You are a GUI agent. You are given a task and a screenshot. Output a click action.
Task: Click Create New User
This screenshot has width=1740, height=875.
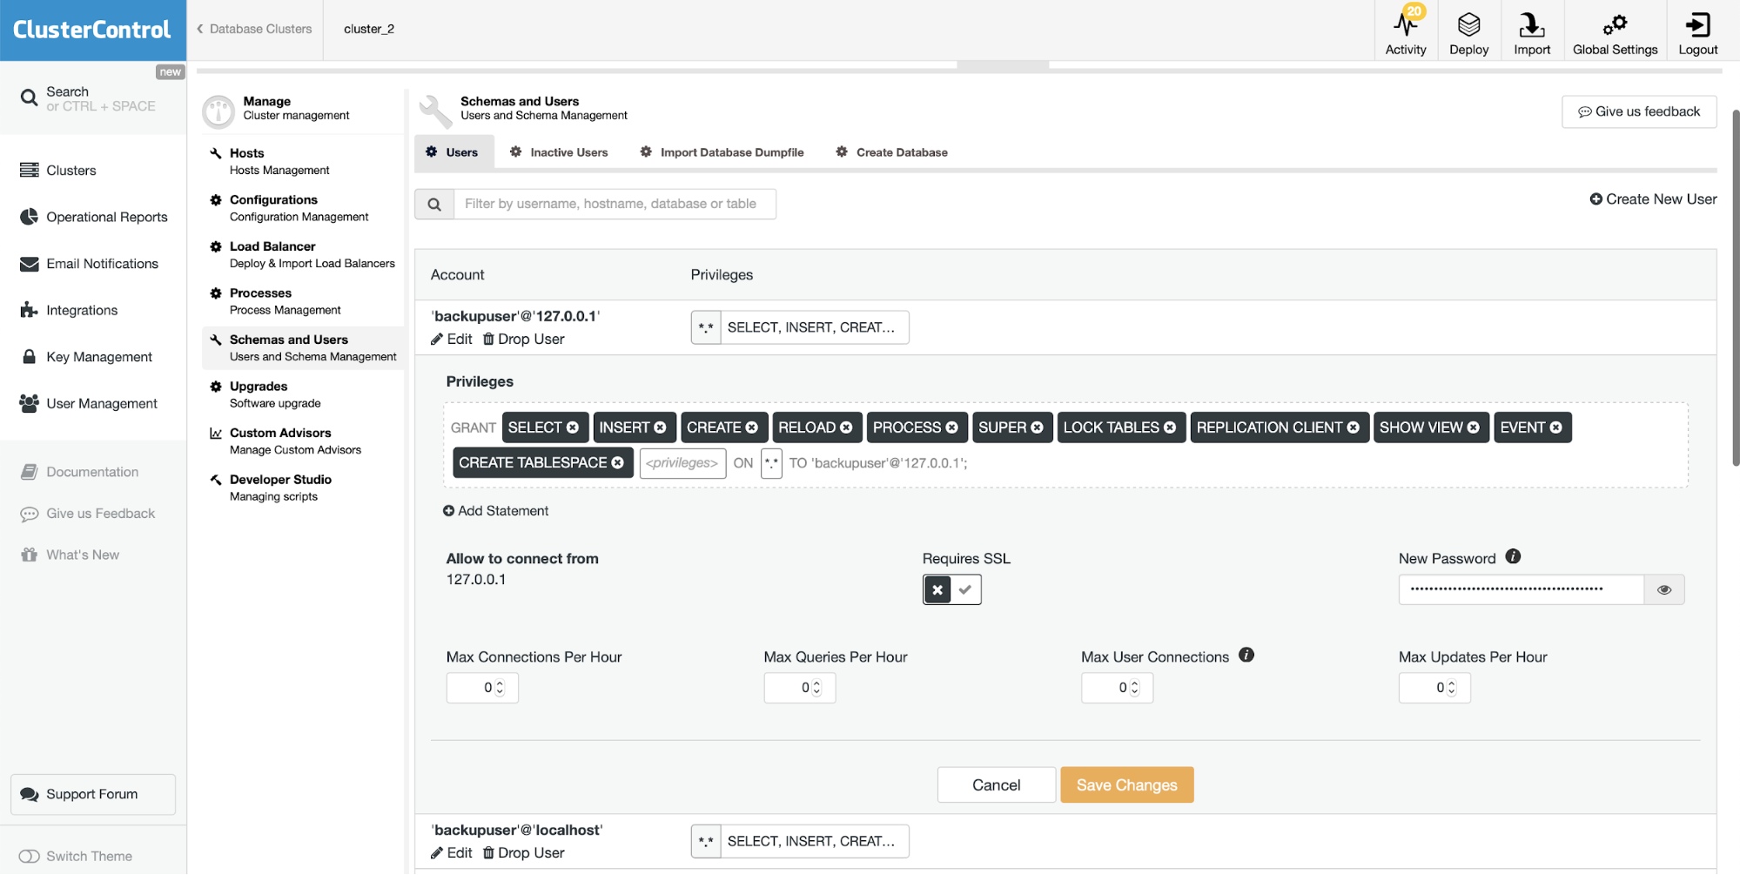tap(1653, 199)
